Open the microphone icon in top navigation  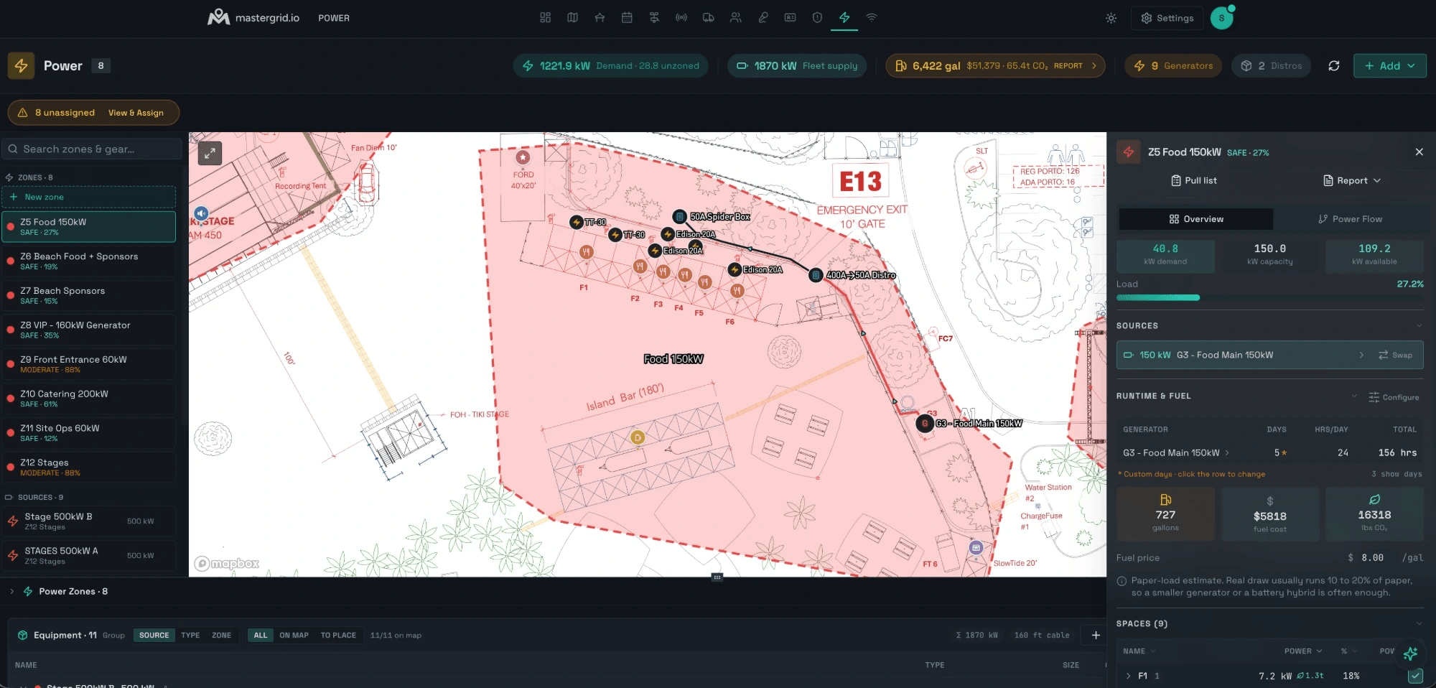763,17
